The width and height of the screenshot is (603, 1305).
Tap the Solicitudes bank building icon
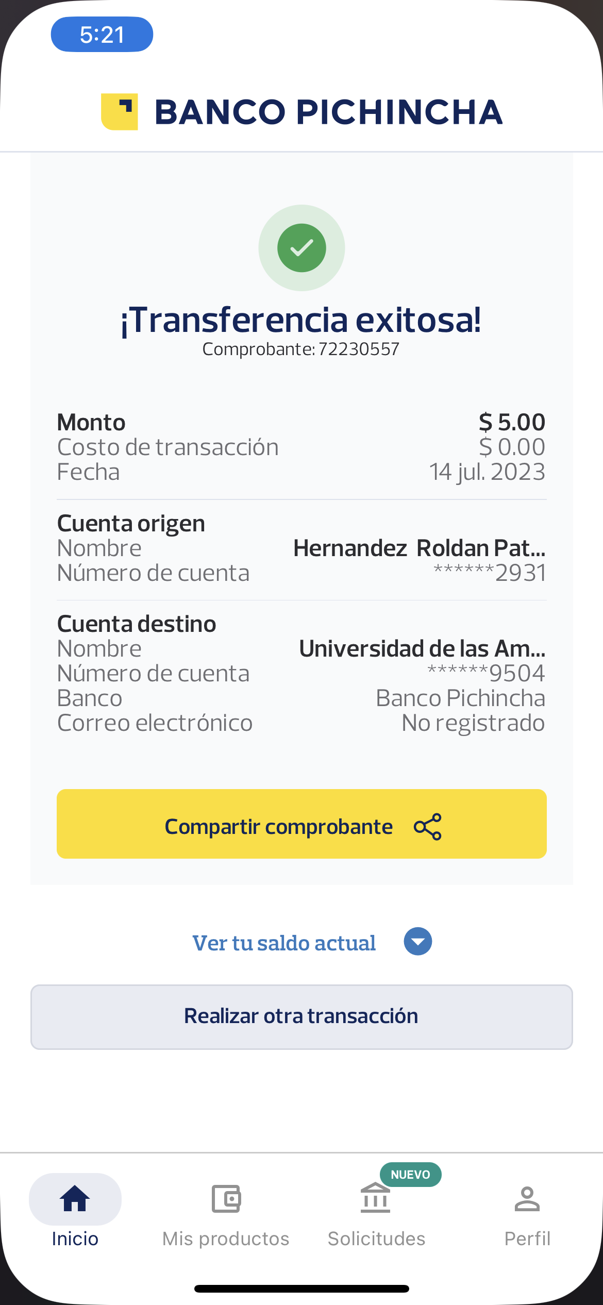pos(375,1199)
